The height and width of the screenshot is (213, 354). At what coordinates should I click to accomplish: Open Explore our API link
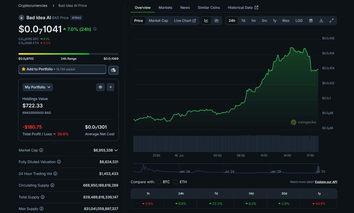click(326, 182)
